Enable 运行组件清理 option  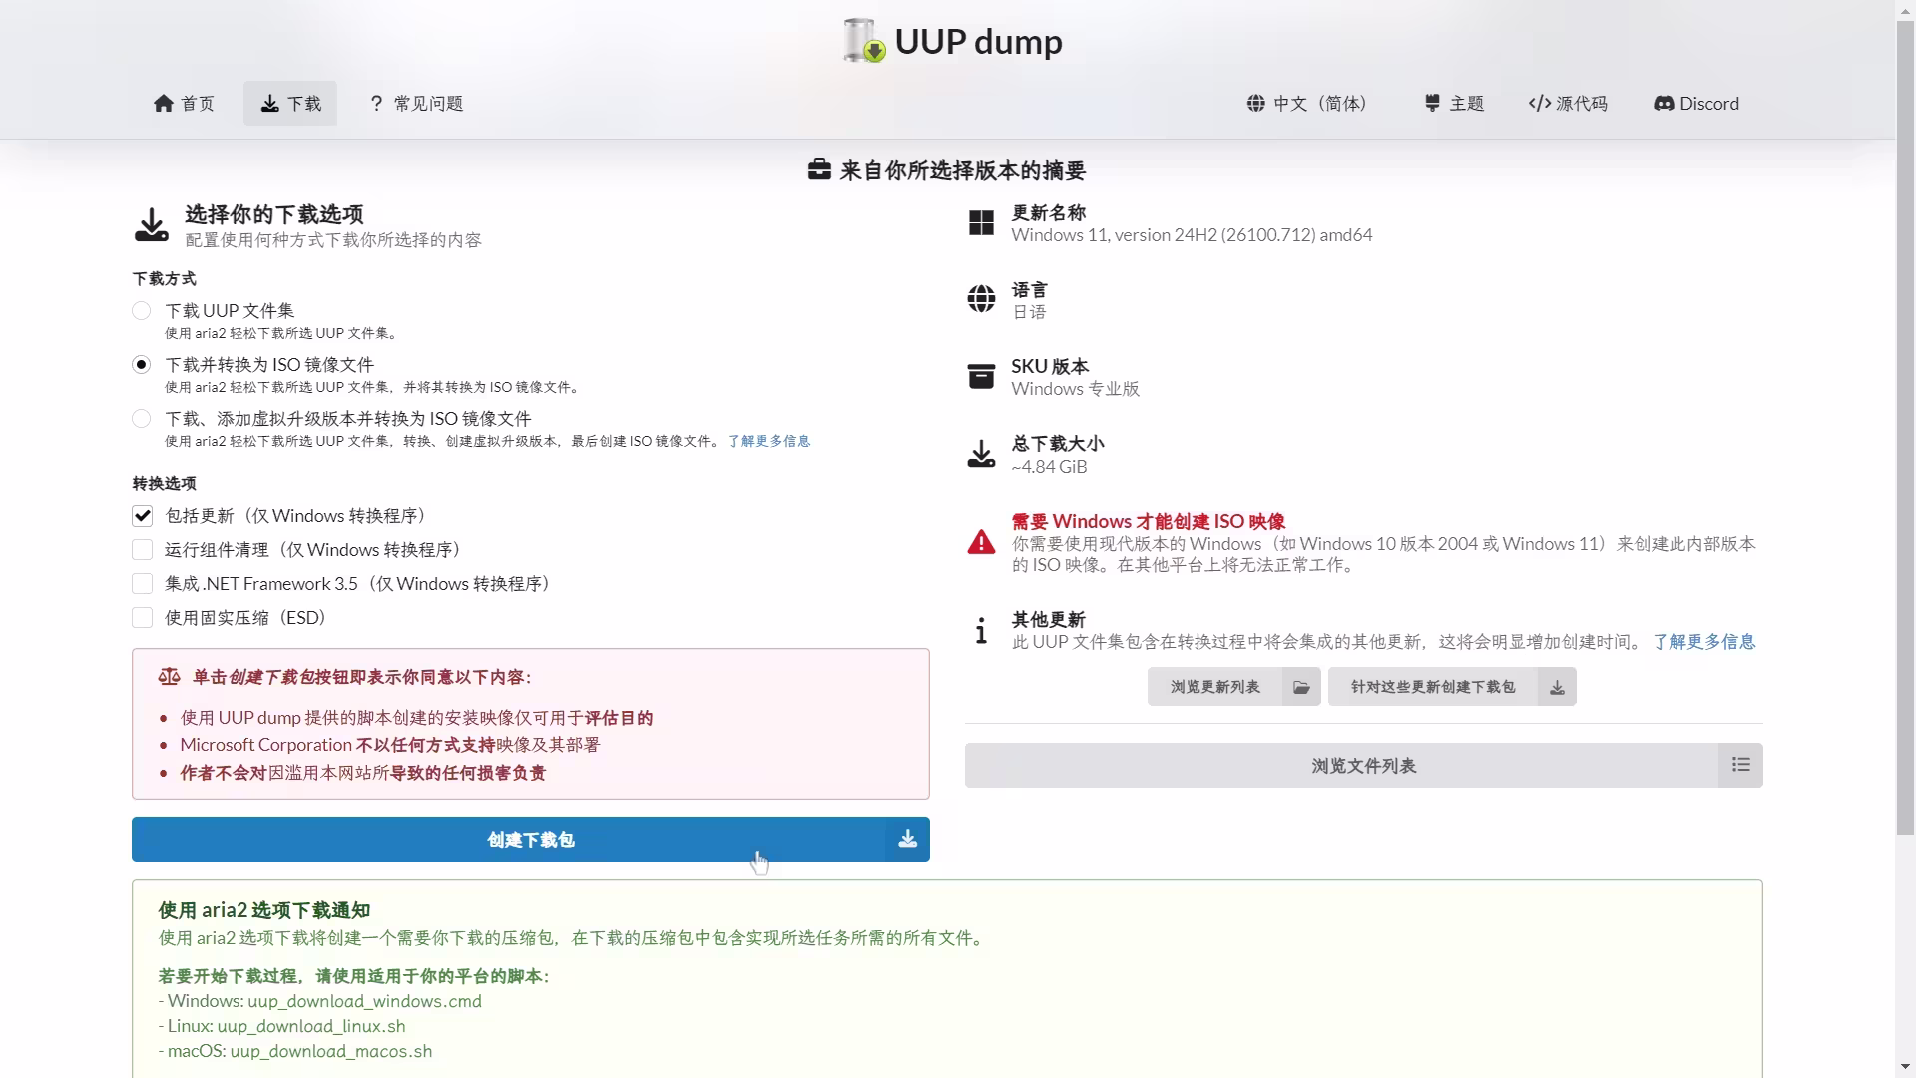[142, 549]
